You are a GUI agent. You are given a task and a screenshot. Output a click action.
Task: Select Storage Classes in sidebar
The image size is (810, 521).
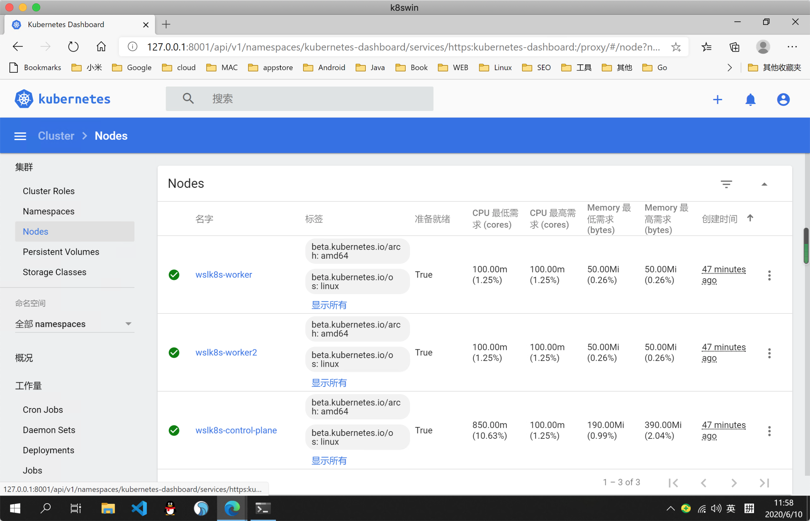tap(54, 272)
